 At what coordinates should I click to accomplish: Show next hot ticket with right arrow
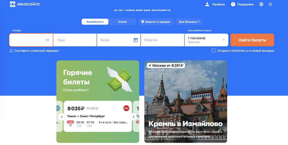coord(133,117)
